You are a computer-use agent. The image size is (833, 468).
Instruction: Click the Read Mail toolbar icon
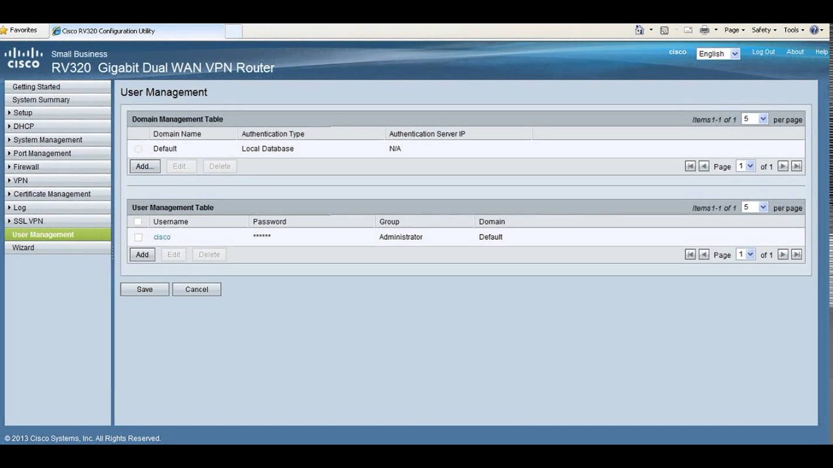point(688,30)
